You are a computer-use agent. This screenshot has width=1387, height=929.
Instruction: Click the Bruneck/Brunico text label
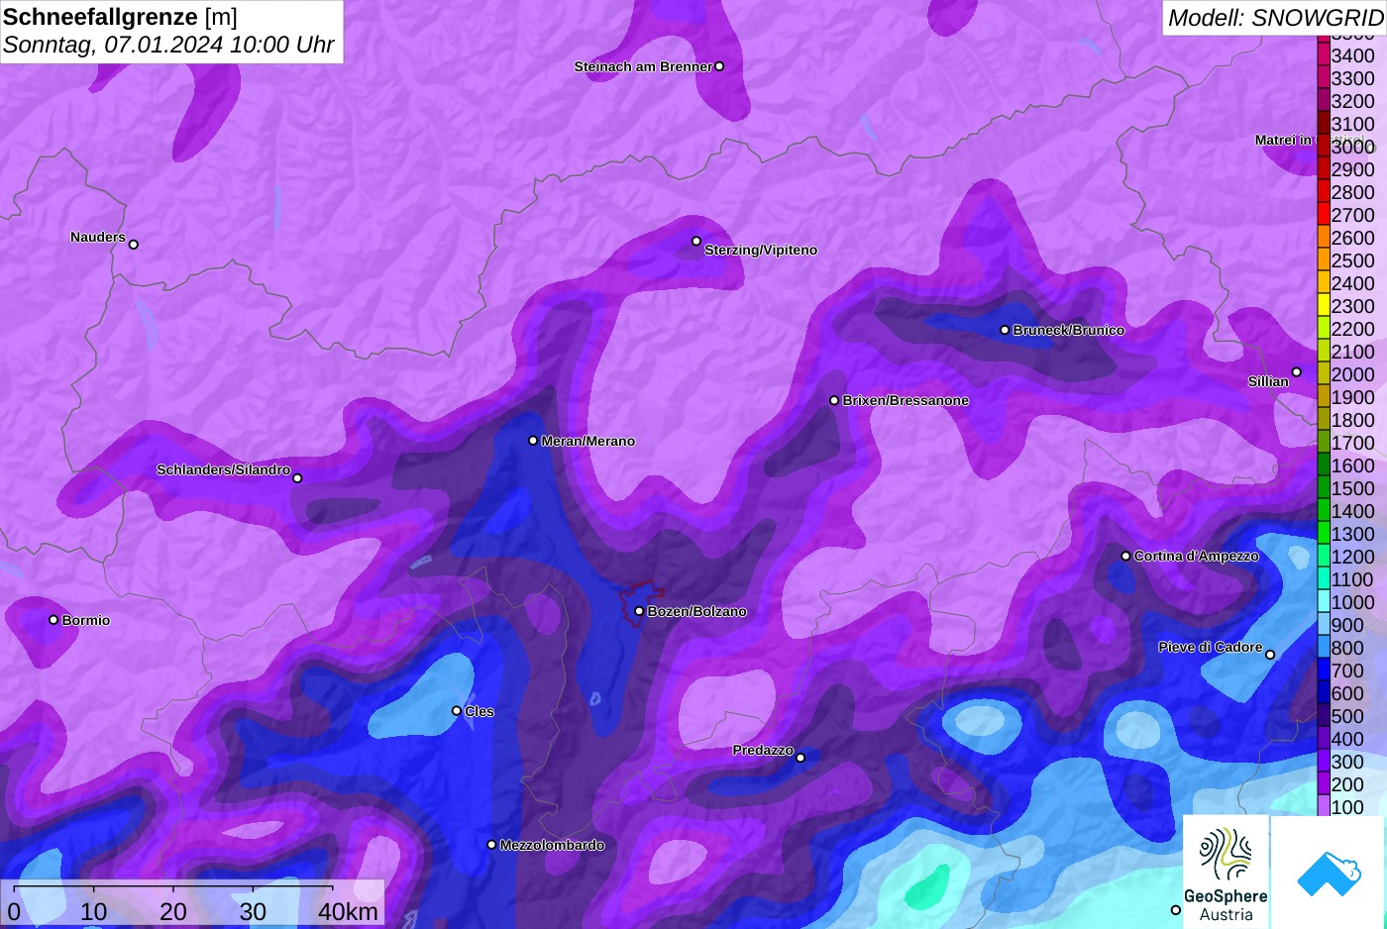[x=1069, y=330]
